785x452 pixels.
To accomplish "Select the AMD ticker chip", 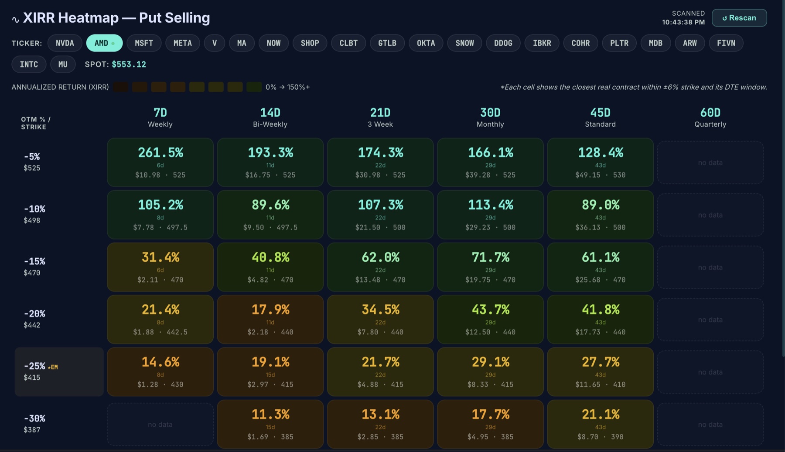I will [104, 43].
